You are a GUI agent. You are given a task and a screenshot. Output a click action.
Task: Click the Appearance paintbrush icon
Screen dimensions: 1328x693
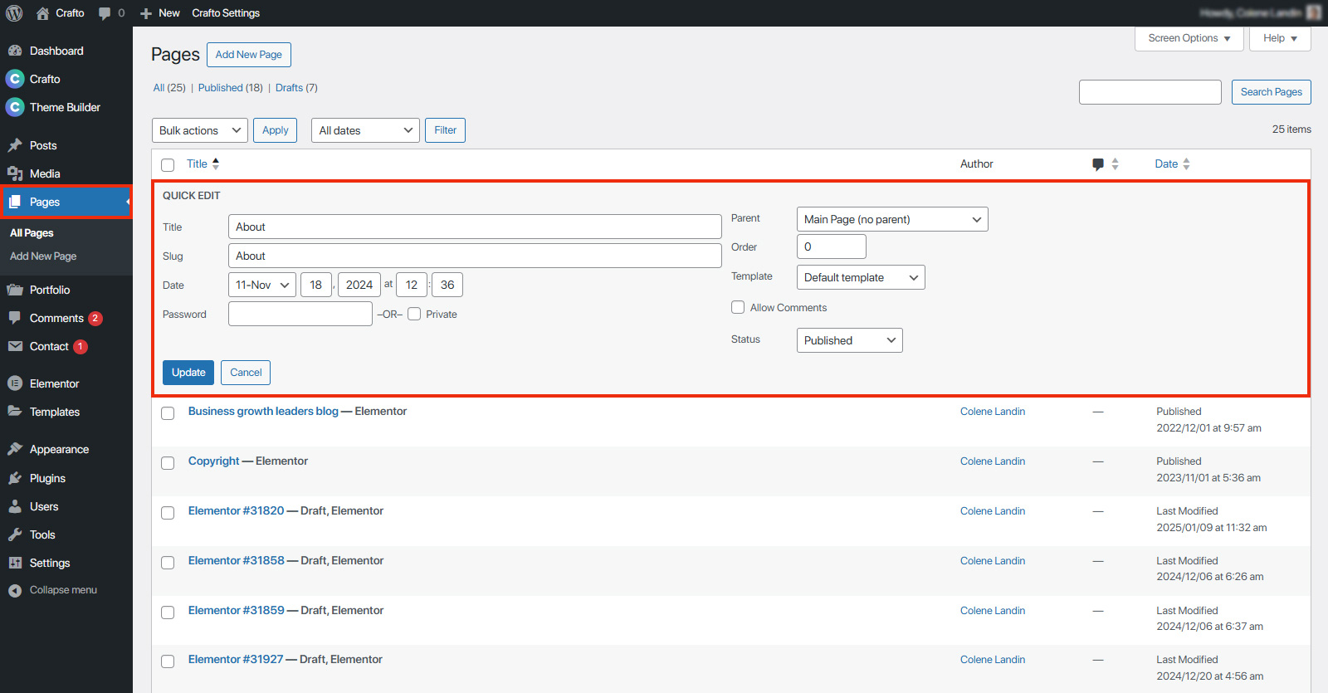pyautogui.click(x=15, y=449)
